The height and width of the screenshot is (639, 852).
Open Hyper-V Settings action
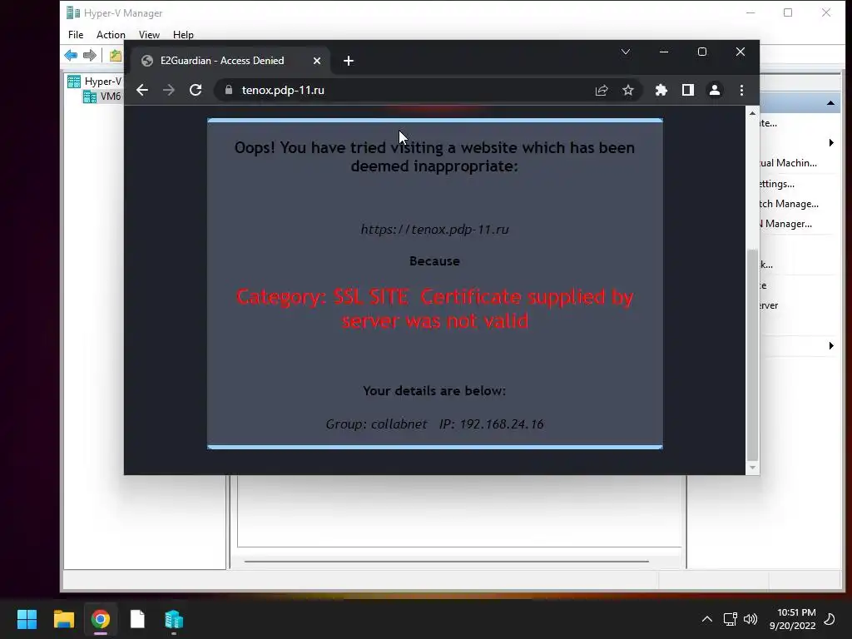coord(777,184)
